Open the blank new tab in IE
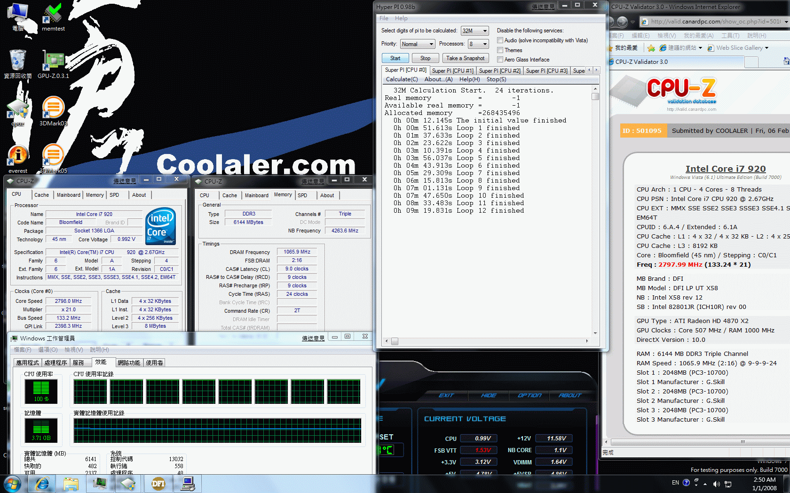 click(751, 62)
